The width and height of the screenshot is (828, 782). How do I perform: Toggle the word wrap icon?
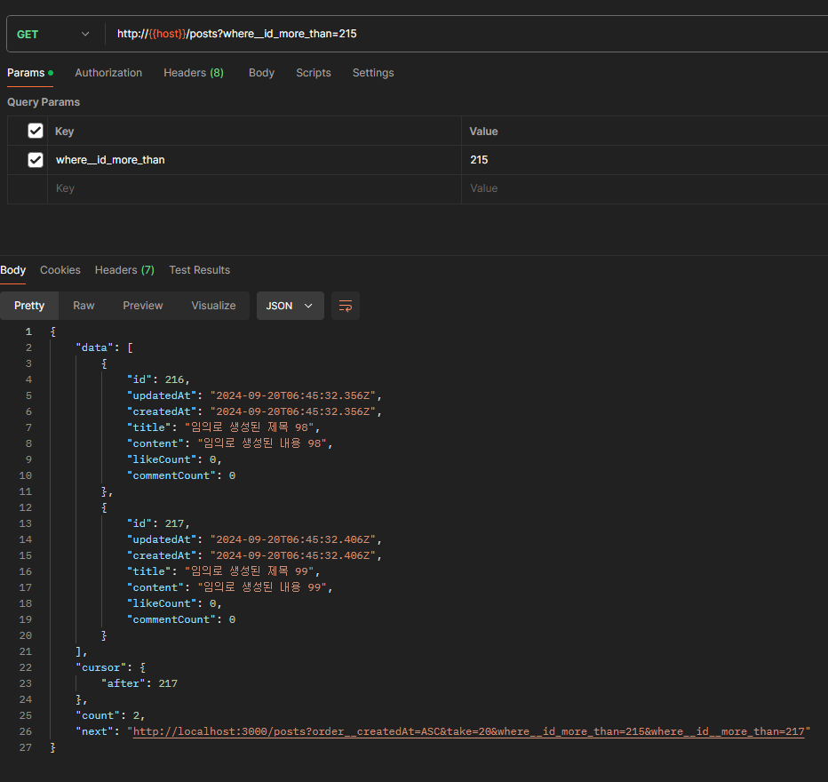[x=346, y=306]
